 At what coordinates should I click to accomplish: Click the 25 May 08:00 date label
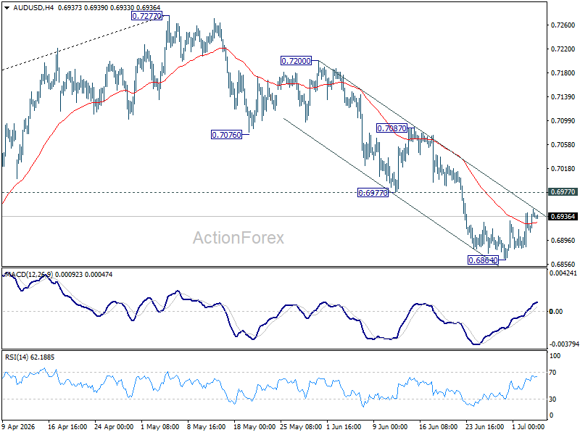[x=301, y=426]
